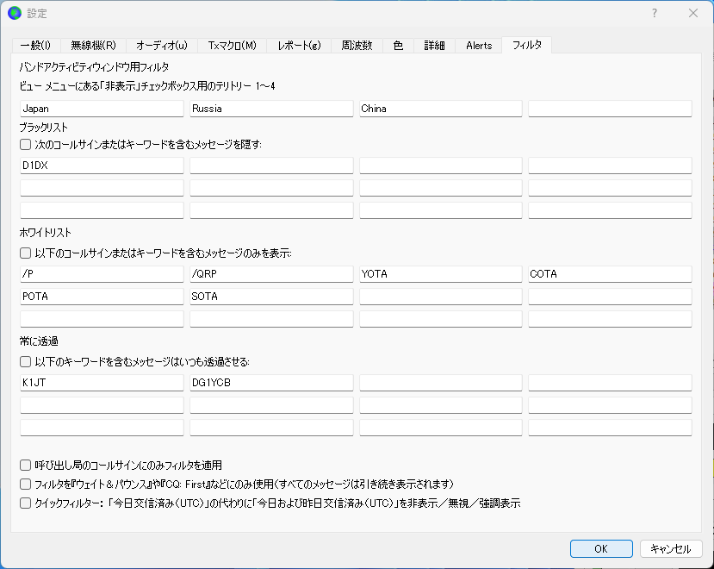This screenshot has height=569, width=714.
Task: Click the Japan territory field
Action: tap(102, 109)
